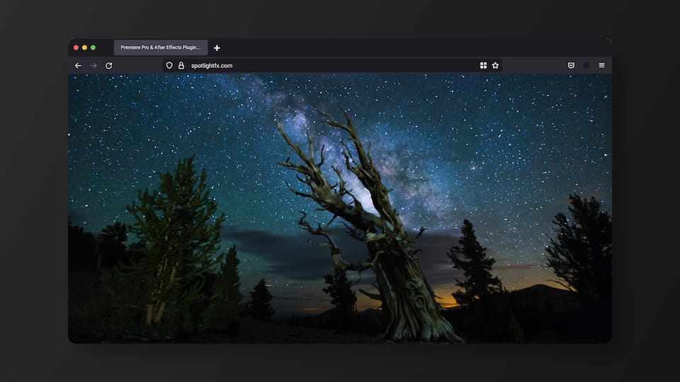Focus the spotlightfx.com address field

tap(332, 65)
